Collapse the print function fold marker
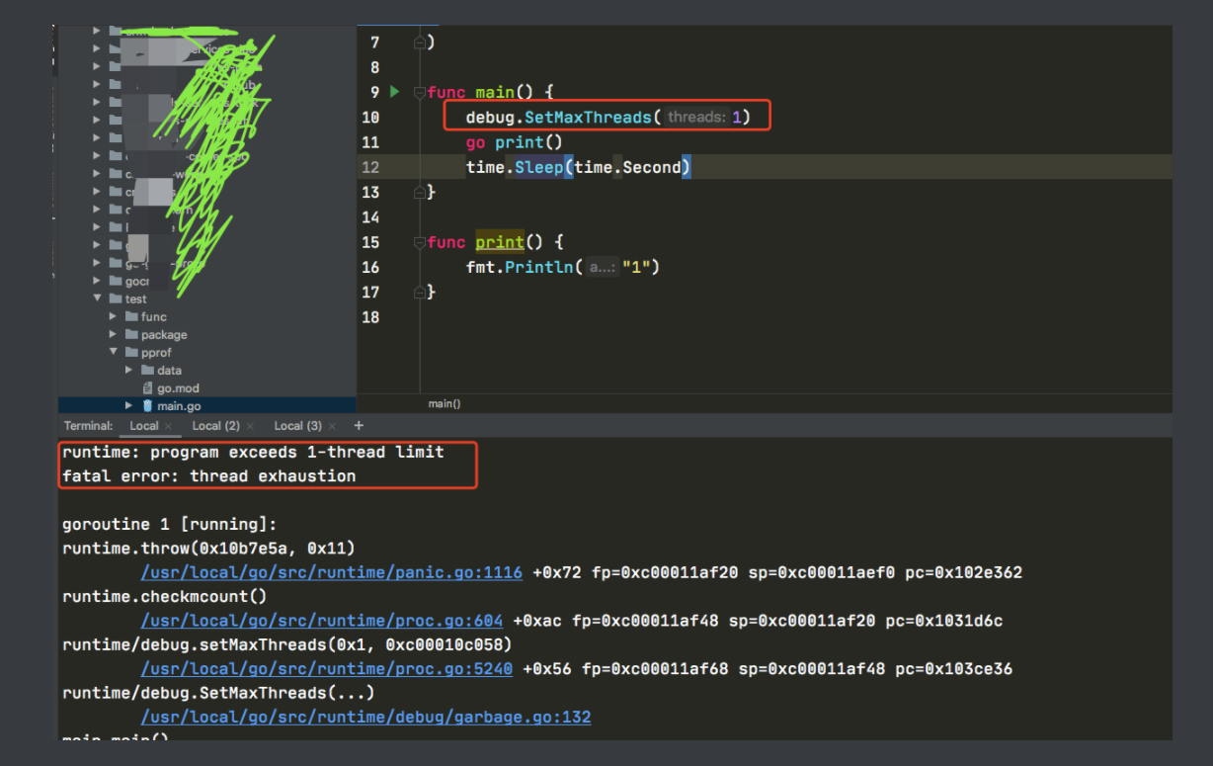 [x=420, y=241]
